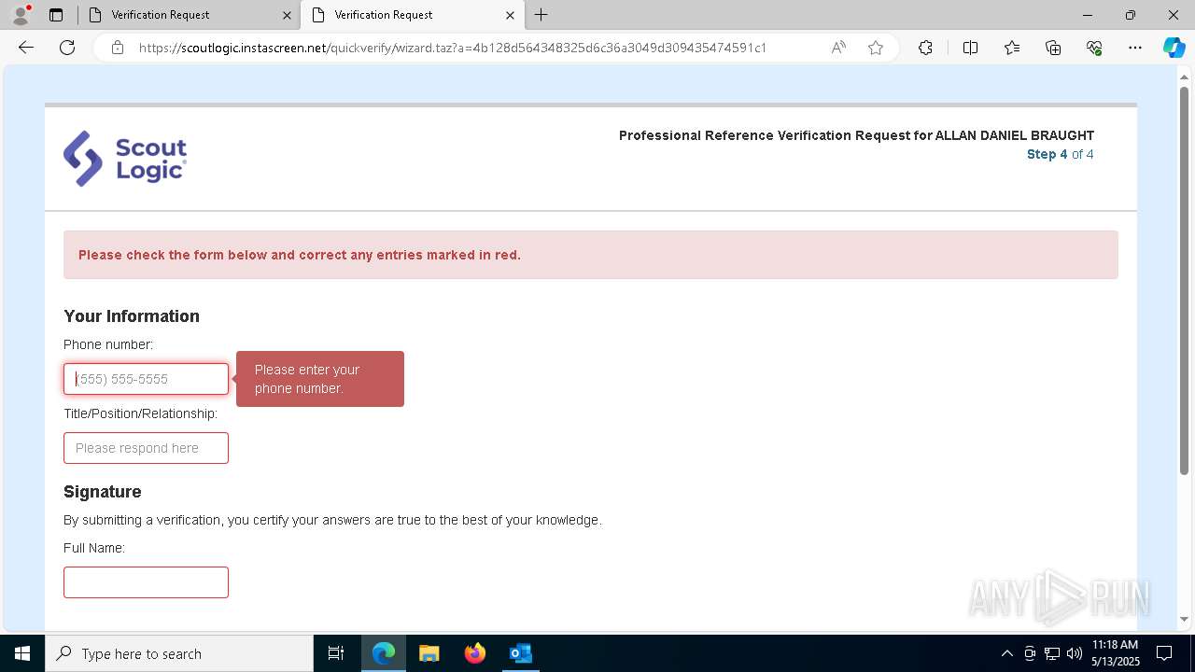
Task: Show hidden tray icons
Action: [x=1006, y=653]
